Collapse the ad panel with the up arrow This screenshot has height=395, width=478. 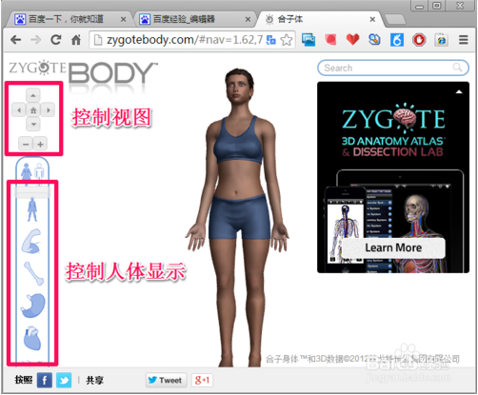point(459,91)
